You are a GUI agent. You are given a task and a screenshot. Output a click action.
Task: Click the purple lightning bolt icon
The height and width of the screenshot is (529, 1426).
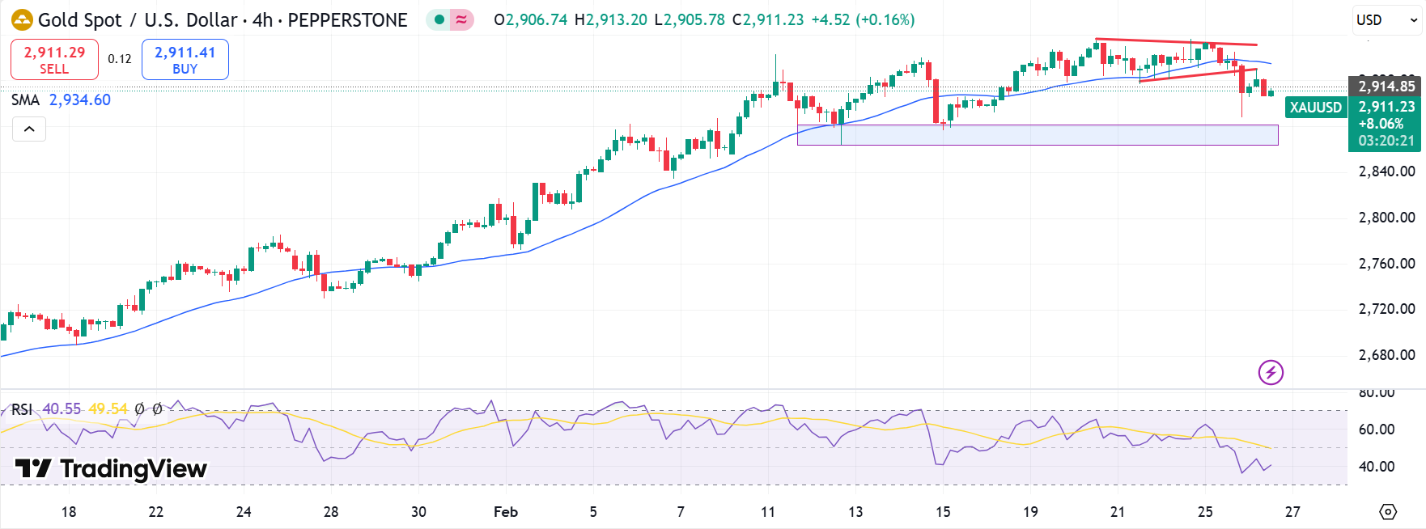(1271, 372)
